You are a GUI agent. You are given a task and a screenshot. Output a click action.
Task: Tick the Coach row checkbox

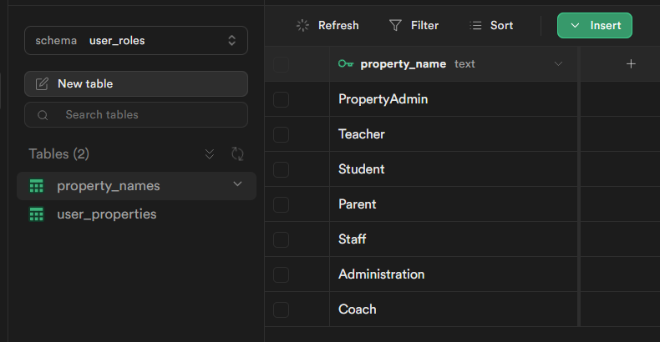click(x=281, y=309)
